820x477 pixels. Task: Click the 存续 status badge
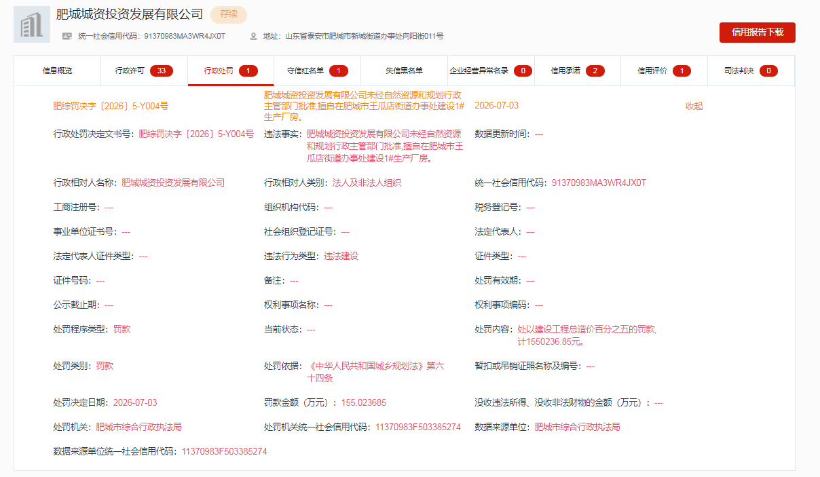point(229,14)
